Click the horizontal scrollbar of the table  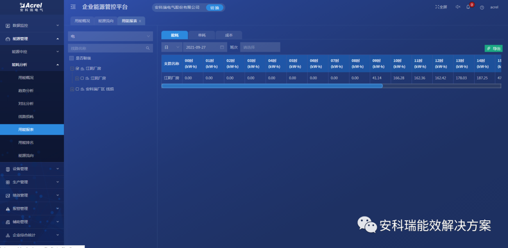click(x=272, y=86)
